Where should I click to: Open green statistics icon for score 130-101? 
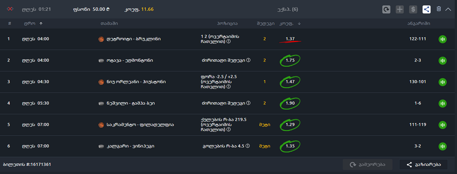pyautogui.click(x=443, y=82)
